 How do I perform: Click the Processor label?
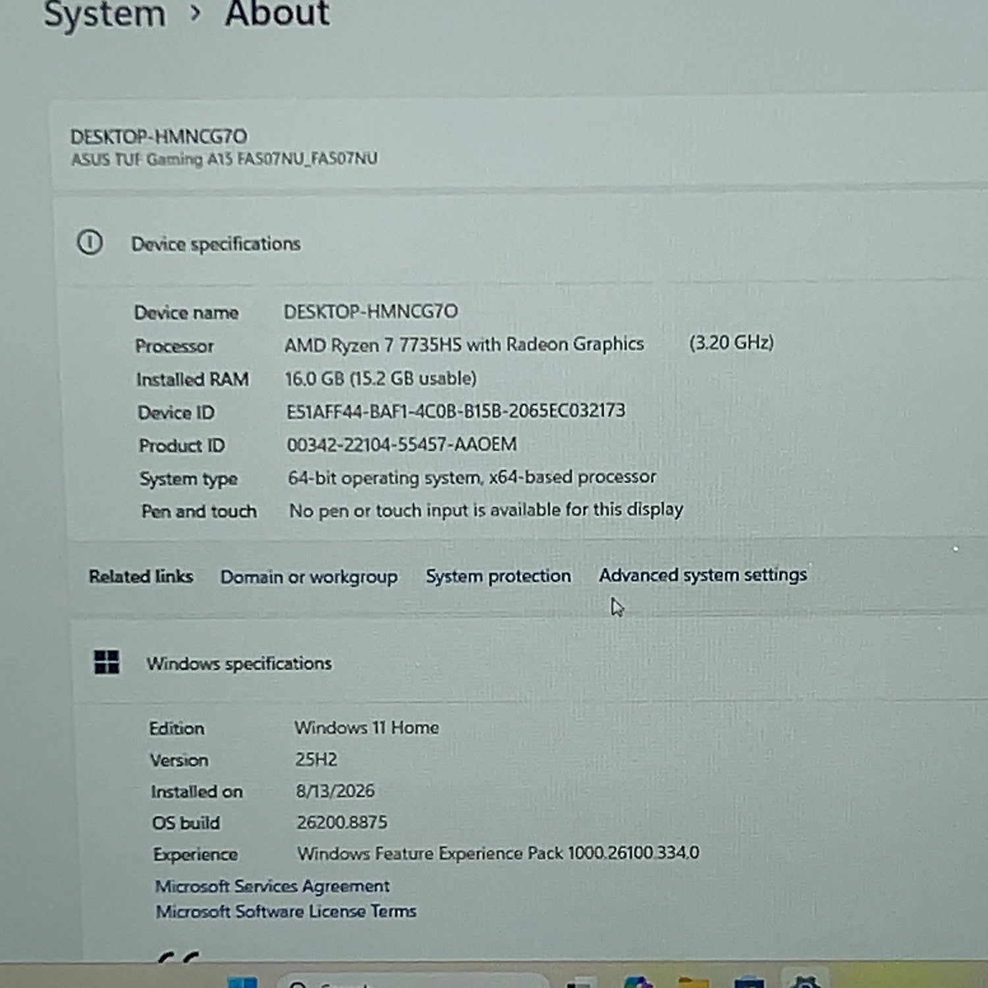pos(175,346)
